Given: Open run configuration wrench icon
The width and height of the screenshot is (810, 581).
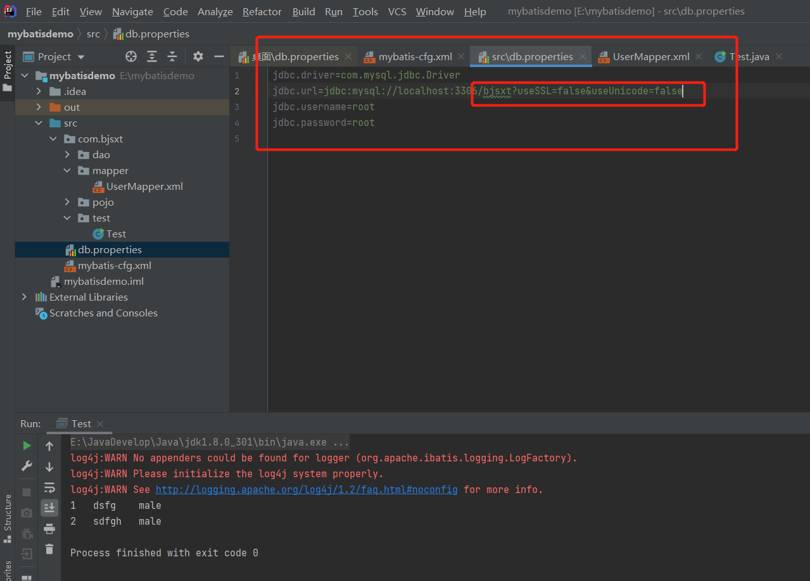Looking at the screenshot, I should (x=27, y=466).
